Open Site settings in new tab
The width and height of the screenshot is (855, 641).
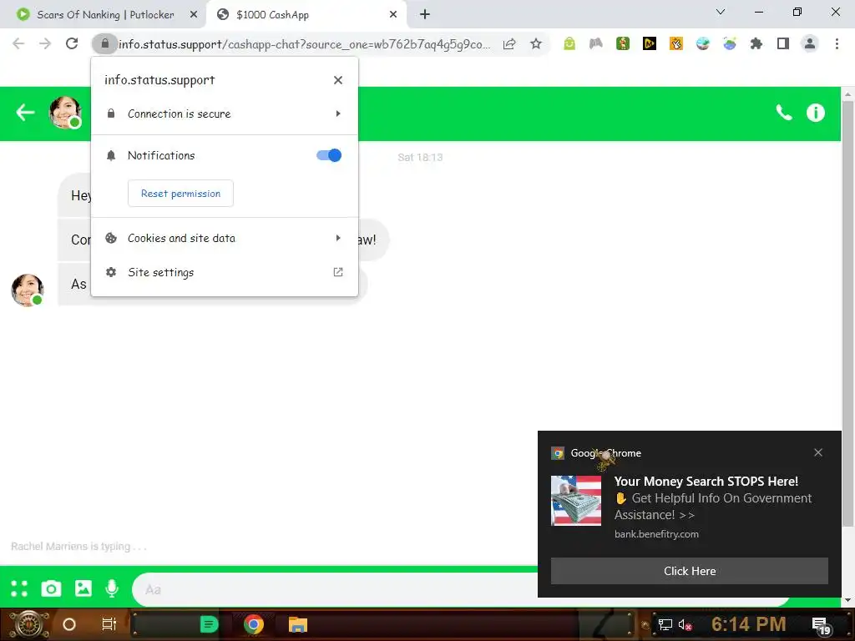tap(224, 272)
